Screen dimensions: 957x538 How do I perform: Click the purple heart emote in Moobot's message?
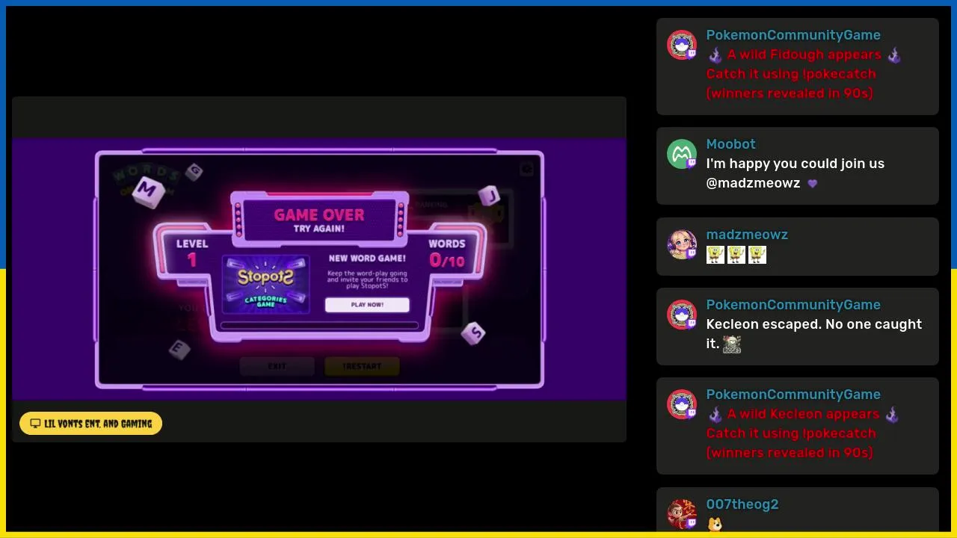(x=813, y=184)
